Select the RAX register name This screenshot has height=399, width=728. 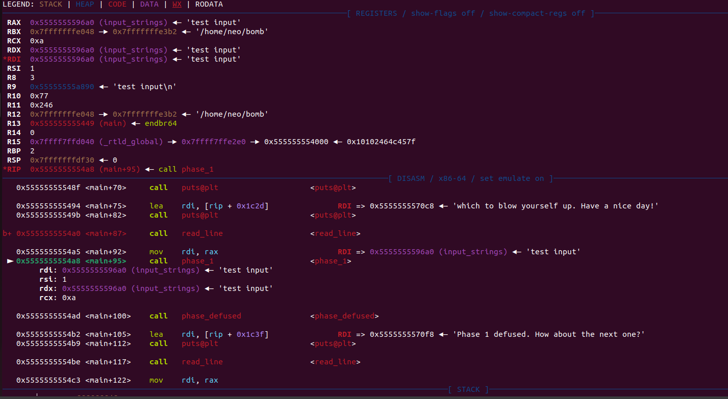(14, 22)
